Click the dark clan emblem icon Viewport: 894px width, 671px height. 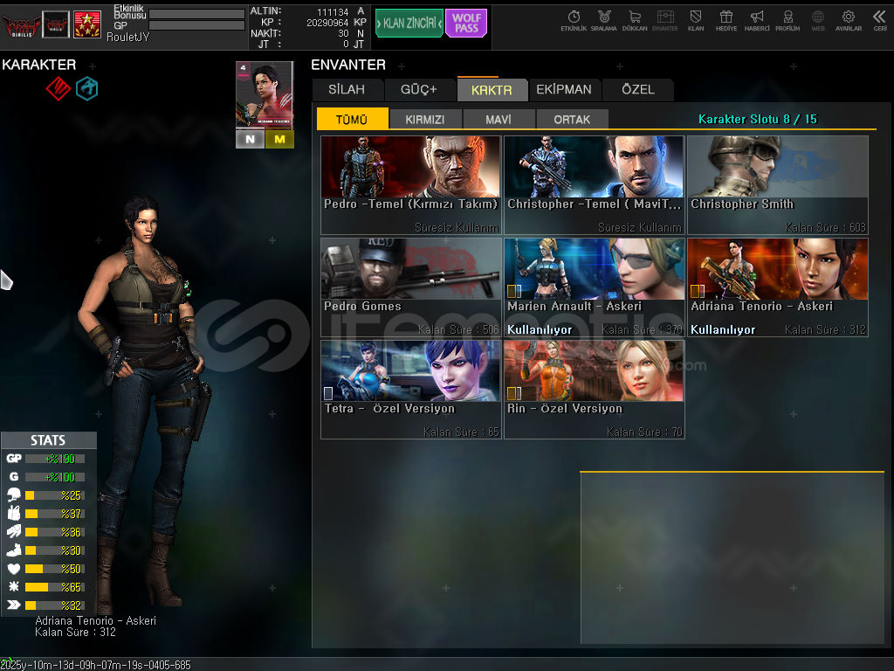56,24
